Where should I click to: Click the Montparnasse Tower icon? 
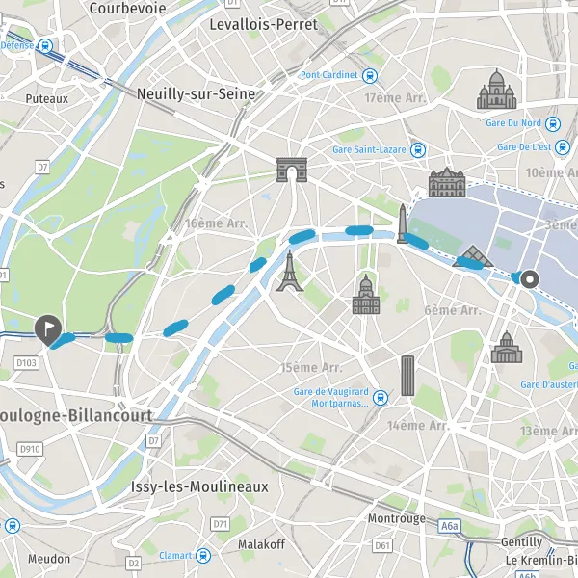407,376
